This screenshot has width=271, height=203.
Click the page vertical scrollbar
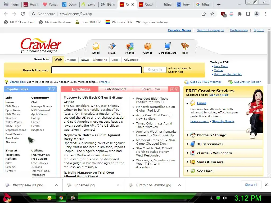(269, 57)
